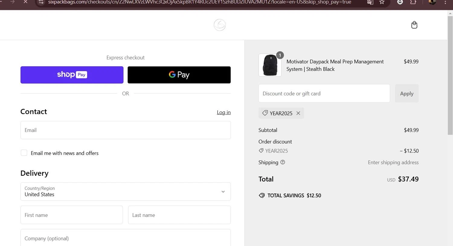This screenshot has width=453, height=246.
Task: Open the shopping bag cart icon
Action: point(414,25)
